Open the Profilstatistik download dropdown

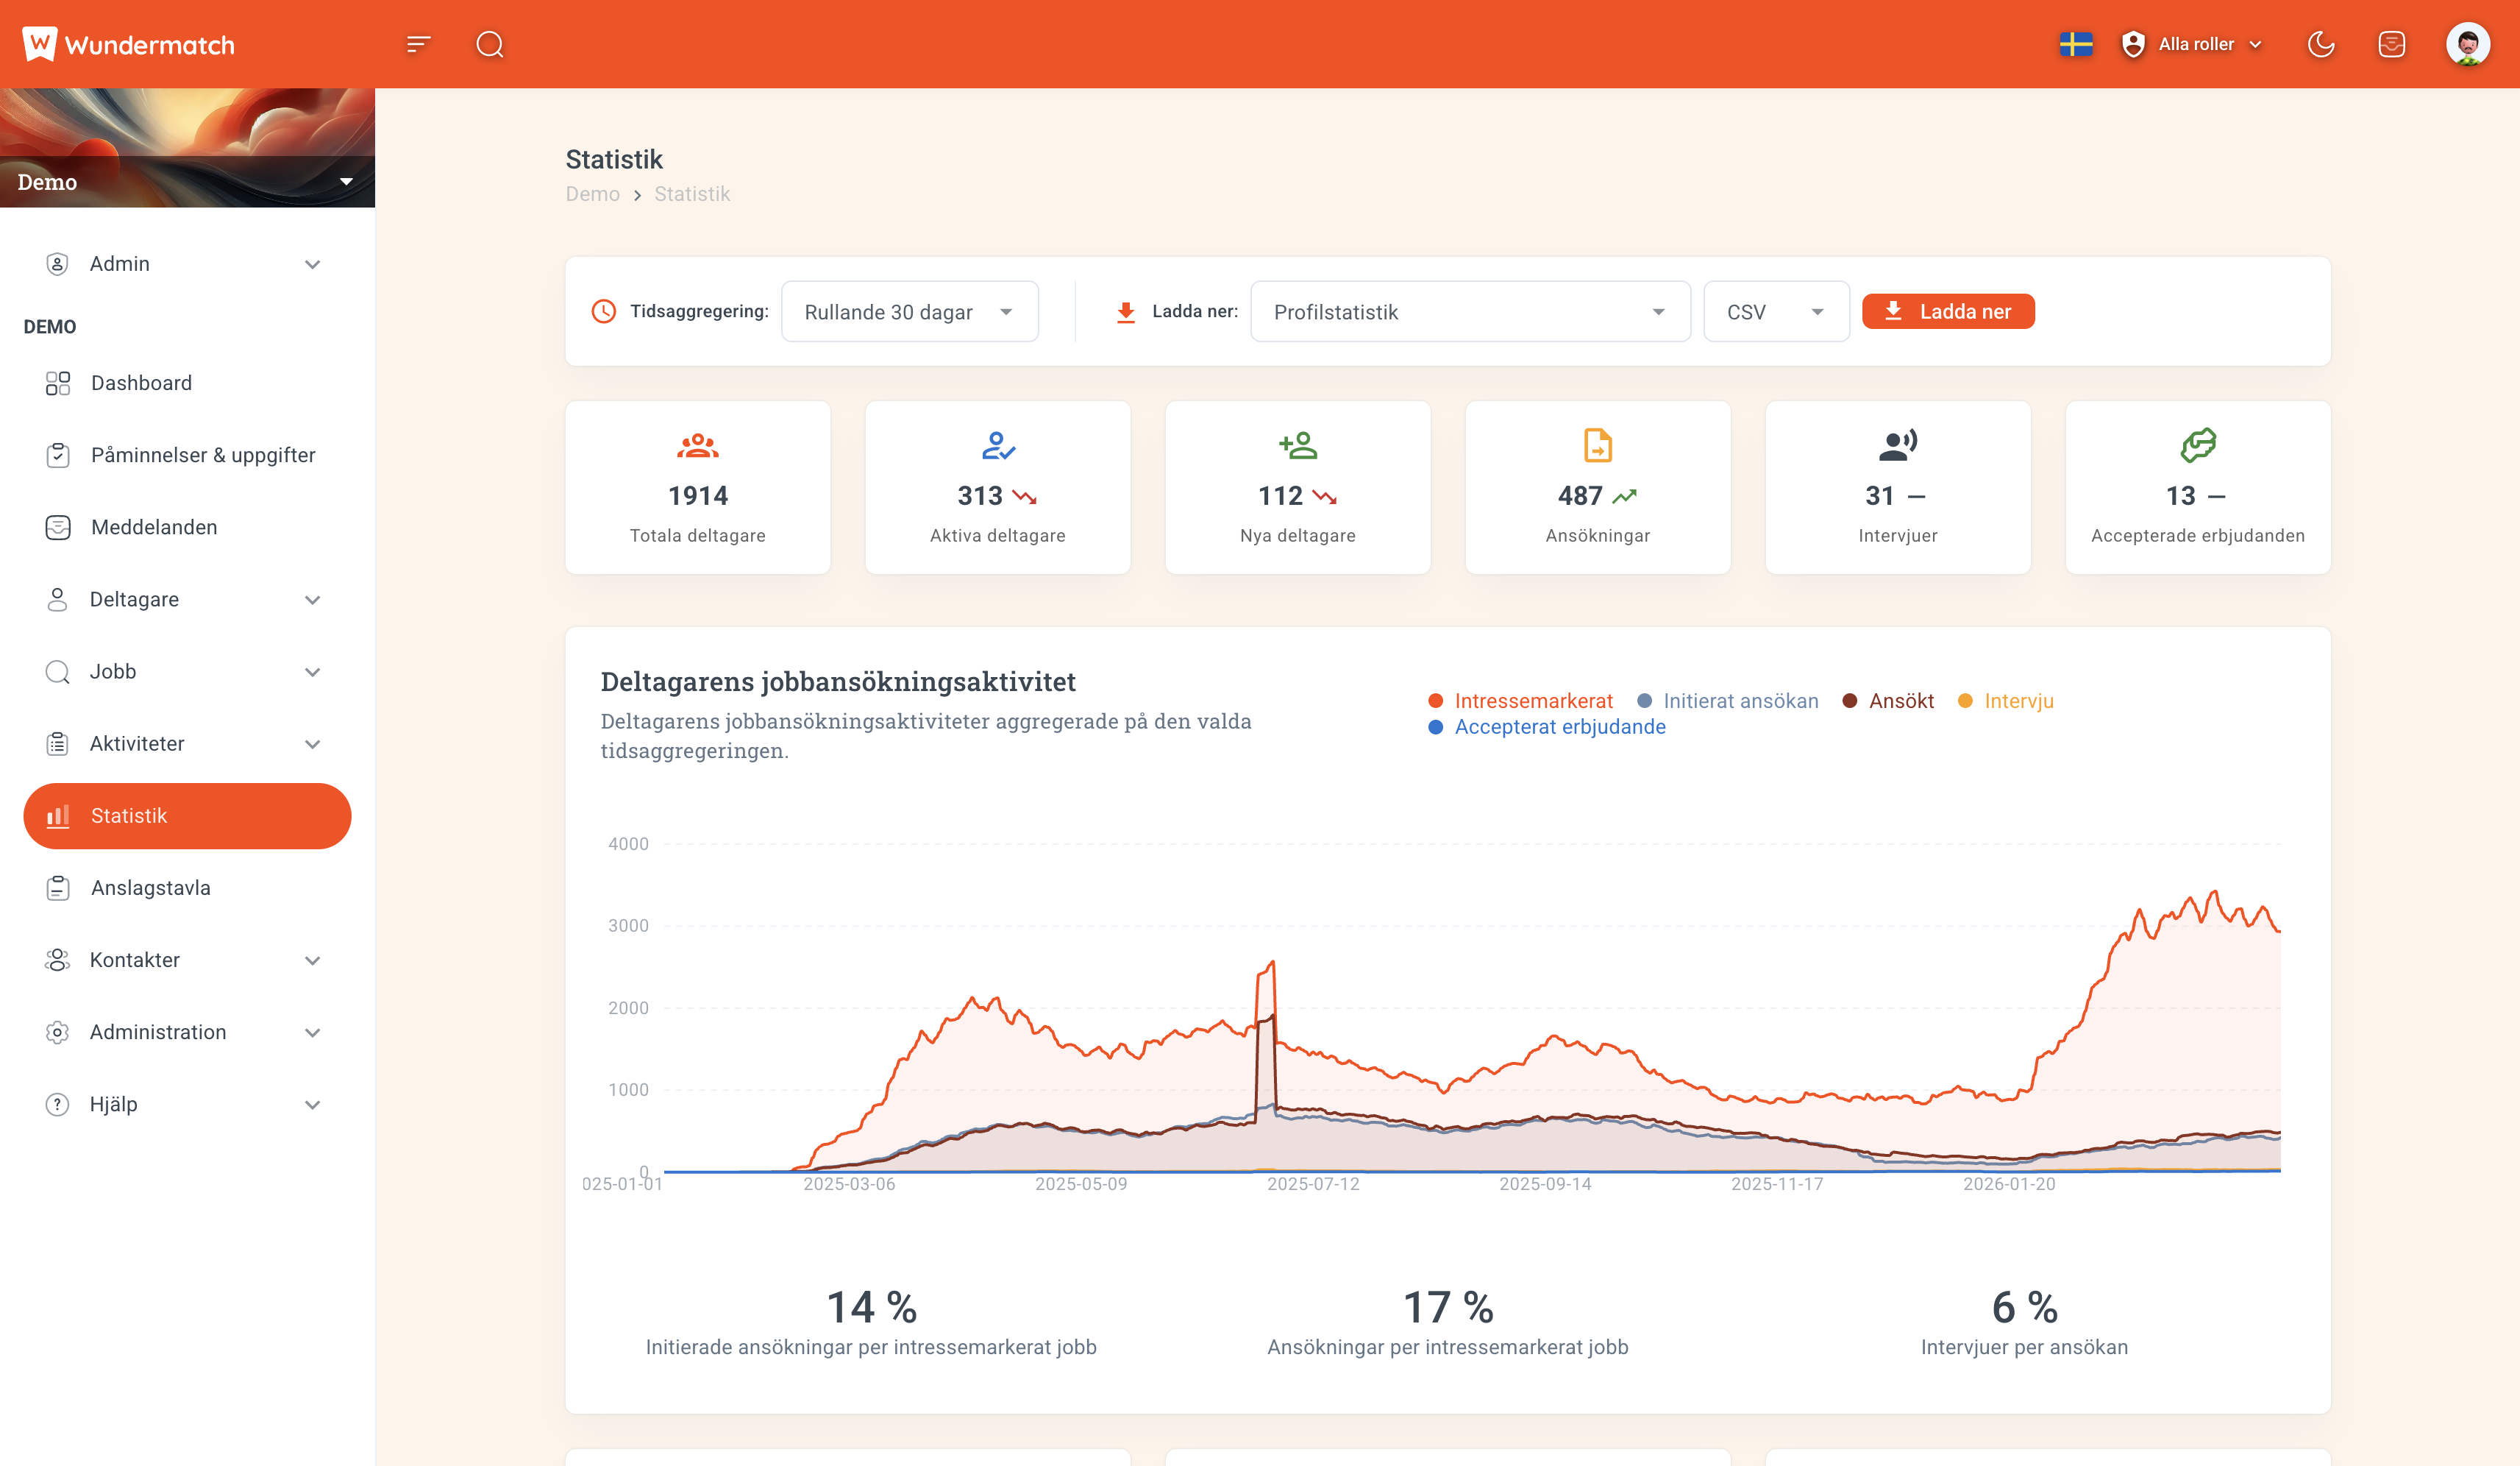(x=1469, y=311)
